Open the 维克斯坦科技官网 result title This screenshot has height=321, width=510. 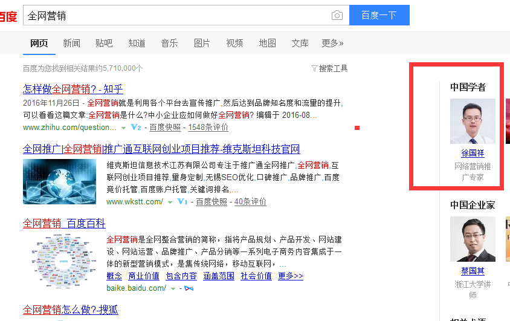[x=161, y=149]
